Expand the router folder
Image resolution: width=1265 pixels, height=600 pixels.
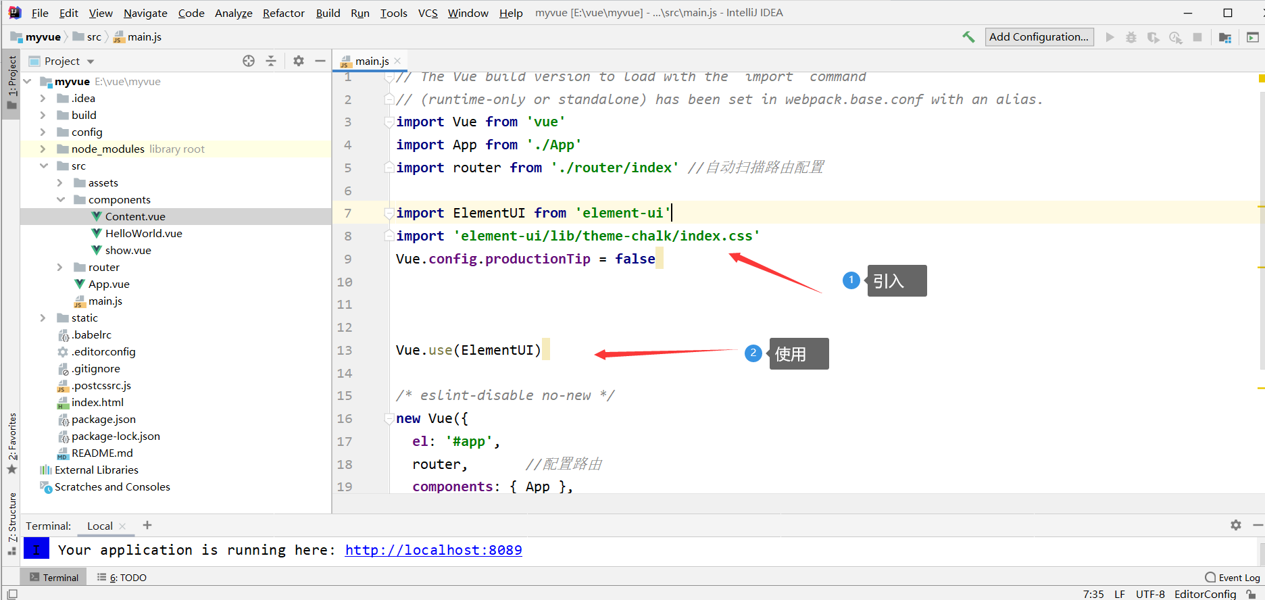[59, 267]
